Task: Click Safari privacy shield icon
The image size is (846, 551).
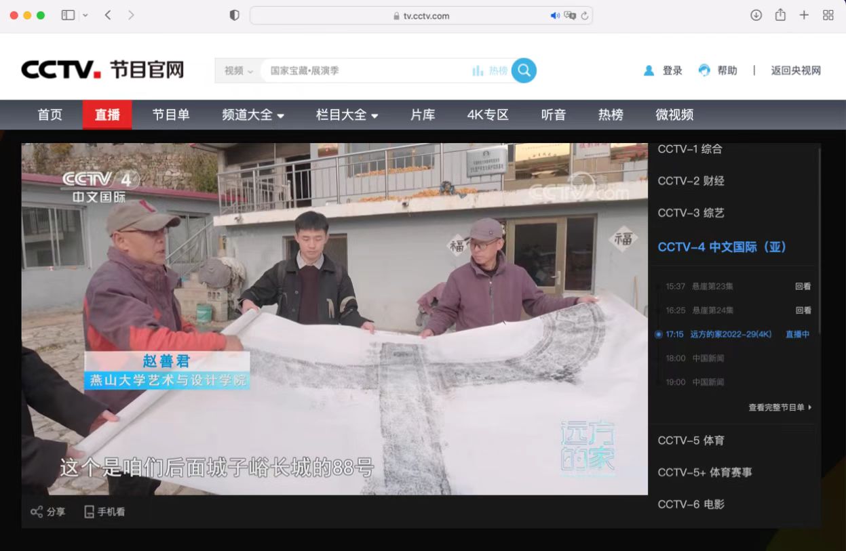Action: coord(235,16)
